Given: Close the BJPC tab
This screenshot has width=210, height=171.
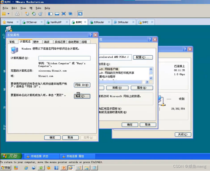Looking at the screenshot, I should click(85, 22).
